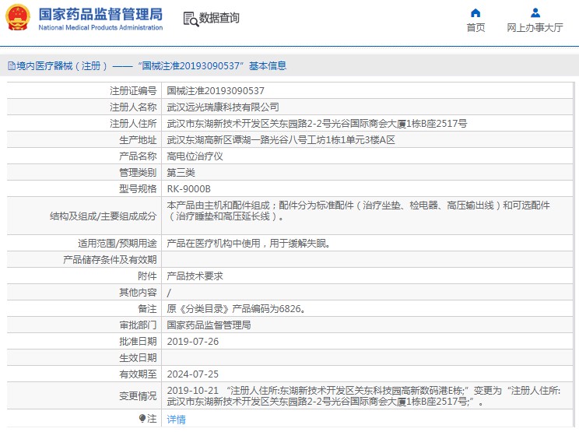Screen dimensions: 579x432
Task: Select structure description starting 本产品由主机和配件组成
Action: click(358, 210)
